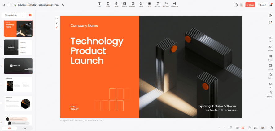This screenshot has height=131, width=275.
Task: Insert a Mindmap from the toolbar
Action: pyautogui.click(x=174, y=5)
